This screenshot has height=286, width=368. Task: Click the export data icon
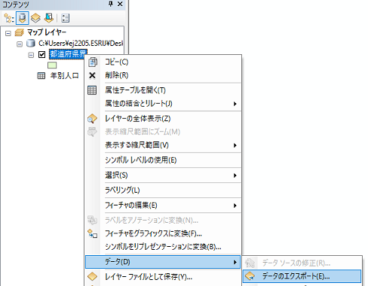pos(250,276)
